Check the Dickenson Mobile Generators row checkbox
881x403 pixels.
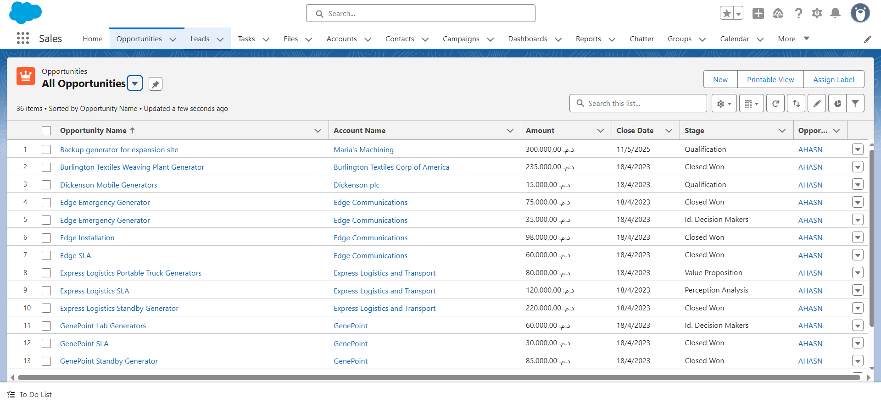click(46, 185)
